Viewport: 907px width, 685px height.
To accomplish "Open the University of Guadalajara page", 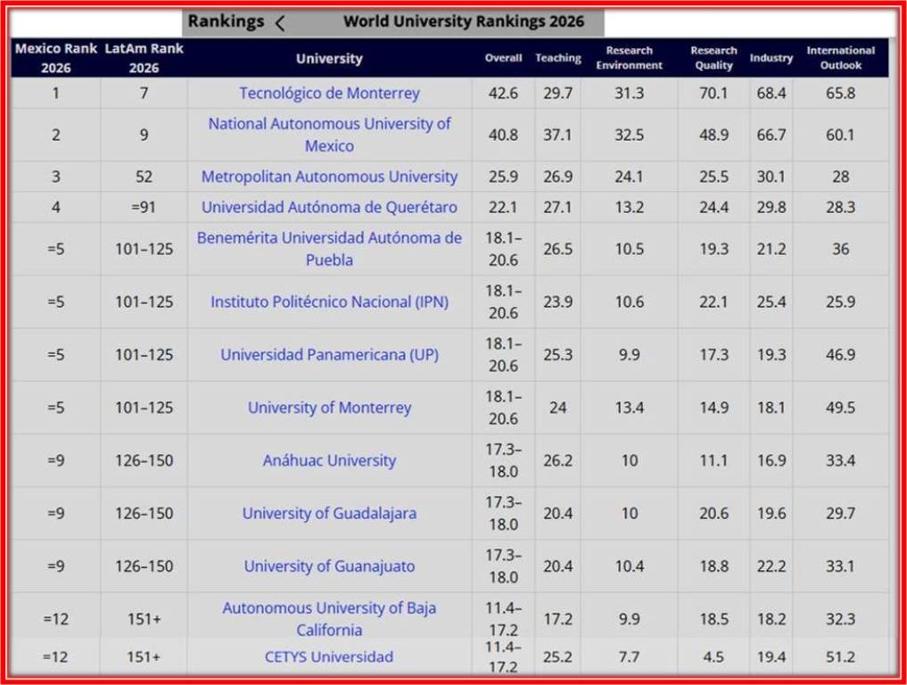I will 329,513.
